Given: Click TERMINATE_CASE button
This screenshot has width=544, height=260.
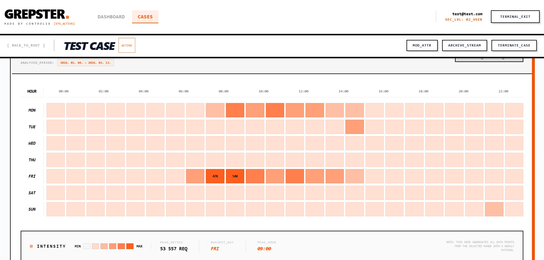Looking at the screenshot, I should pos(514,45).
